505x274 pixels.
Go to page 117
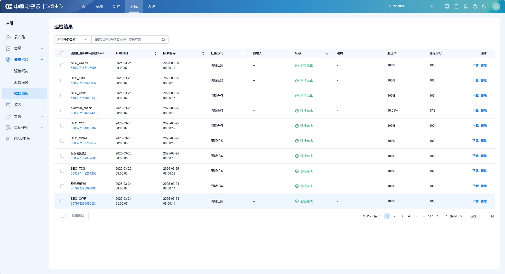tap(431, 216)
